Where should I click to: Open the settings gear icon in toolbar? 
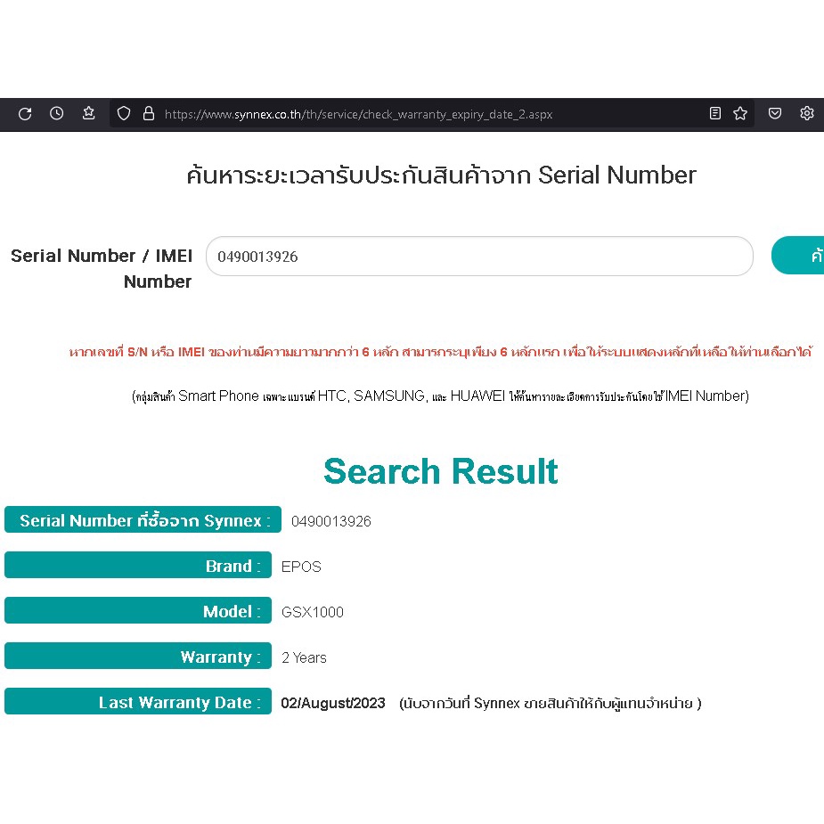807,113
